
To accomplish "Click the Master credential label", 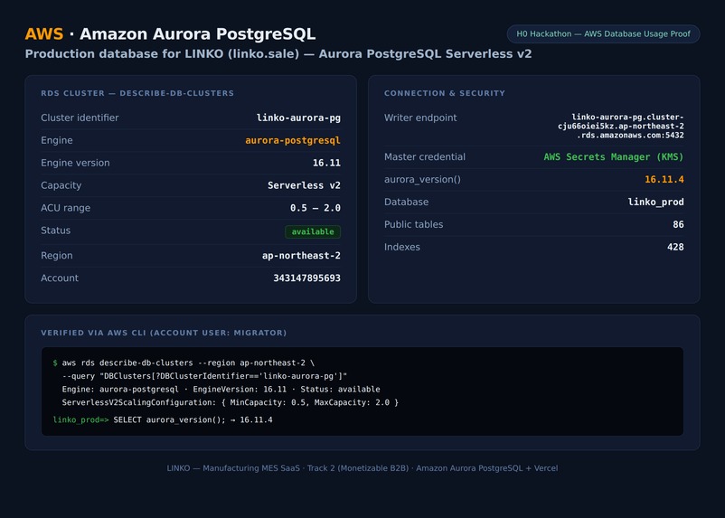I will click(425, 156).
